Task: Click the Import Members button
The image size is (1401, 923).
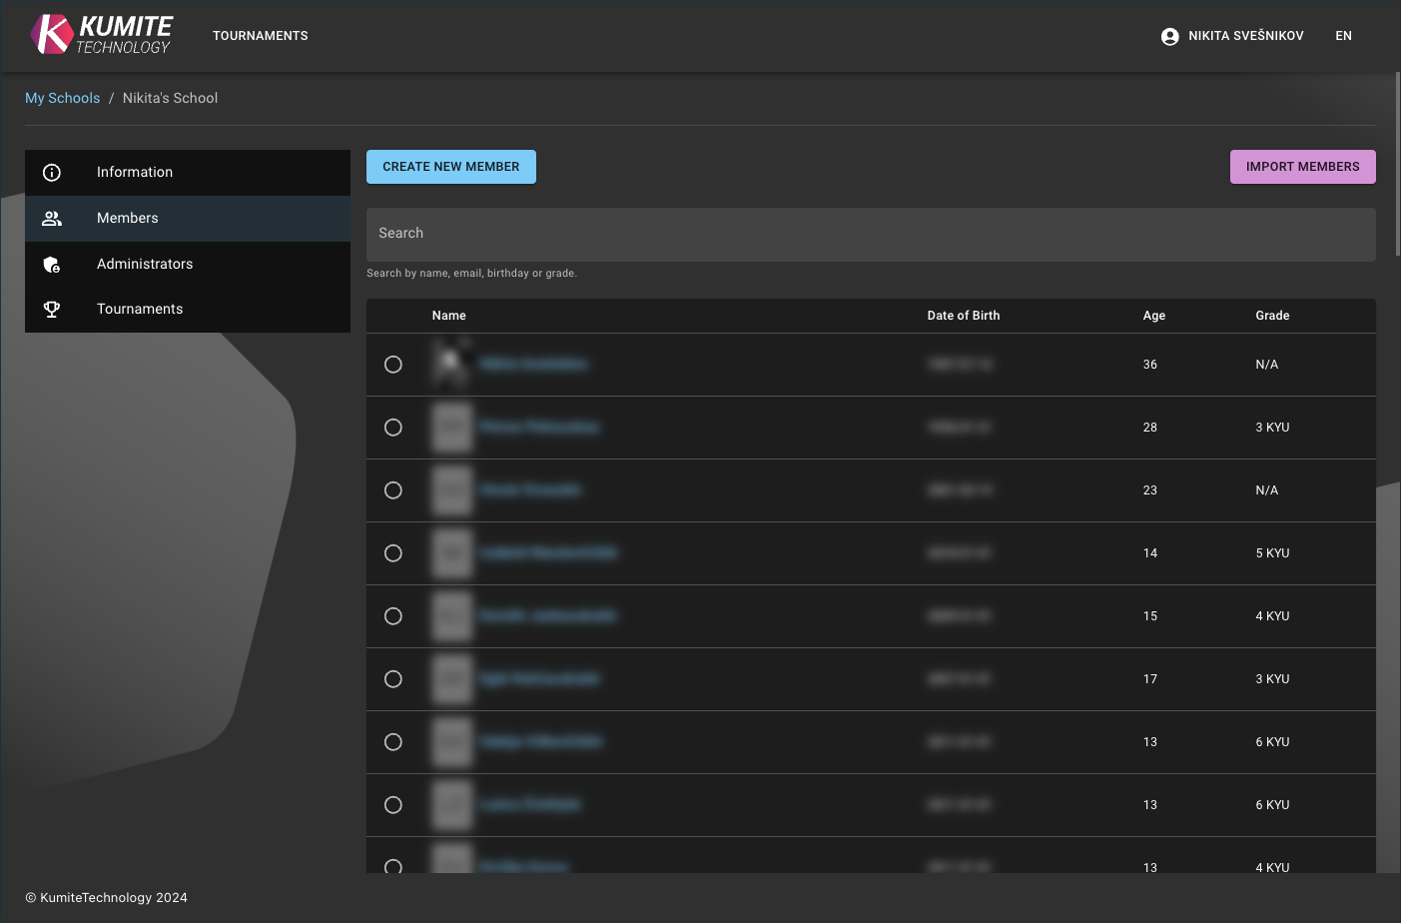Action: pyautogui.click(x=1302, y=166)
